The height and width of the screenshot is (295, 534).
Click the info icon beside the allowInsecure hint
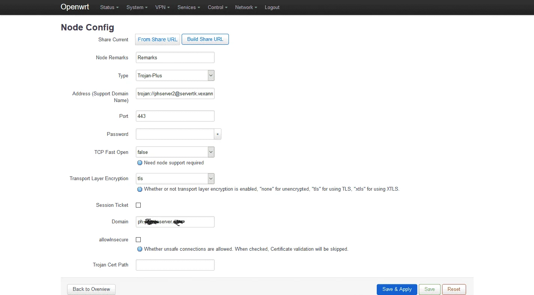click(x=140, y=249)
